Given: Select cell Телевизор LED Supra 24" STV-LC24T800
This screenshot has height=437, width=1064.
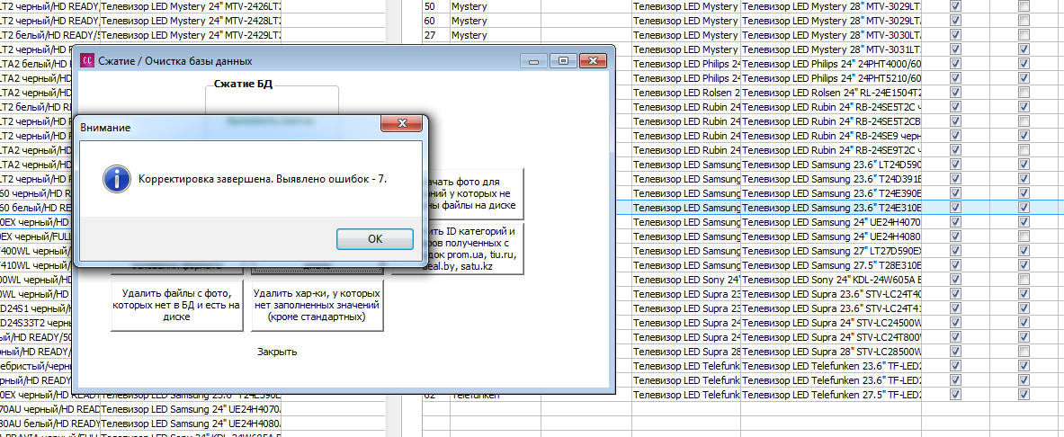Looking at the screenshot, I should [831, 336].
